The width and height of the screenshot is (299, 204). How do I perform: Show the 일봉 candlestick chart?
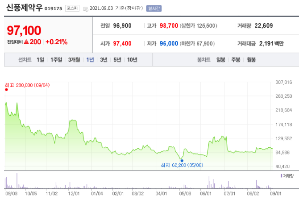click(x=221, y=60)
